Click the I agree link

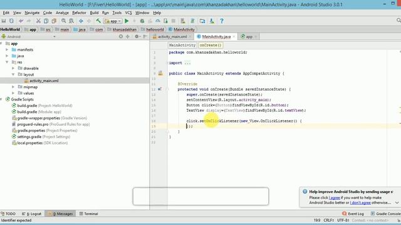(x=335, y=197)
